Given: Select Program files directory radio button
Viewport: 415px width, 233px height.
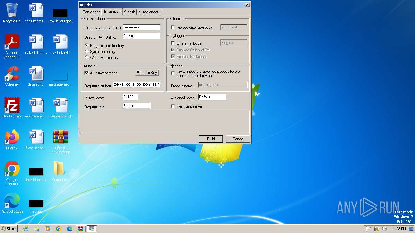Looking at the screenshot, I should click(x=87, y=46).
